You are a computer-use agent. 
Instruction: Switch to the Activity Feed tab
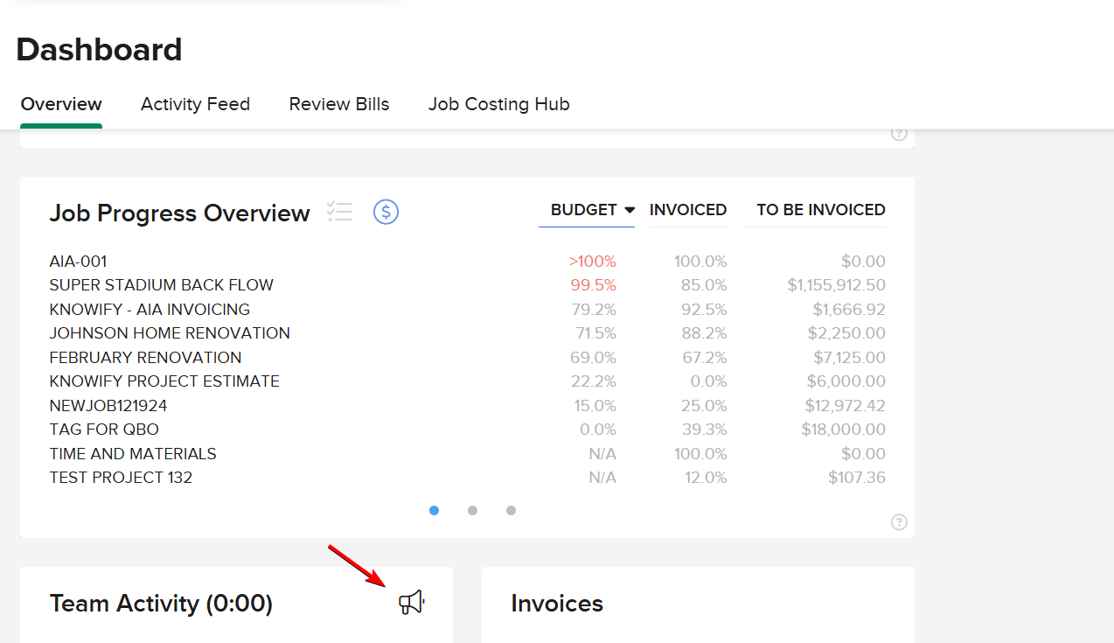[195, 104]
